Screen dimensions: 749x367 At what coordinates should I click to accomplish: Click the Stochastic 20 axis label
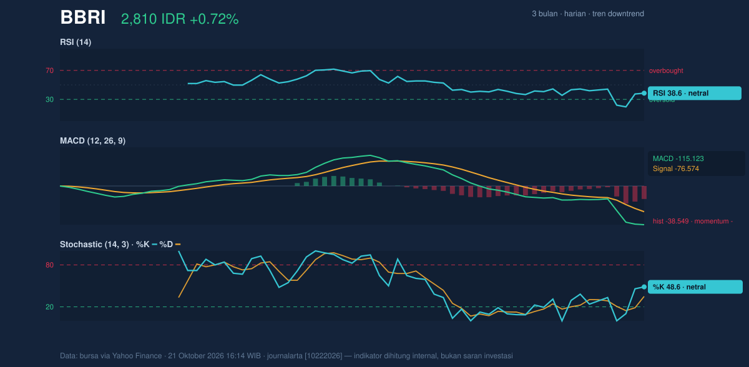pyautogui.click(x=49, y=306)
